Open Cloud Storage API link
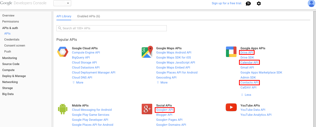316x127 pixels. (x=84, y=62)
